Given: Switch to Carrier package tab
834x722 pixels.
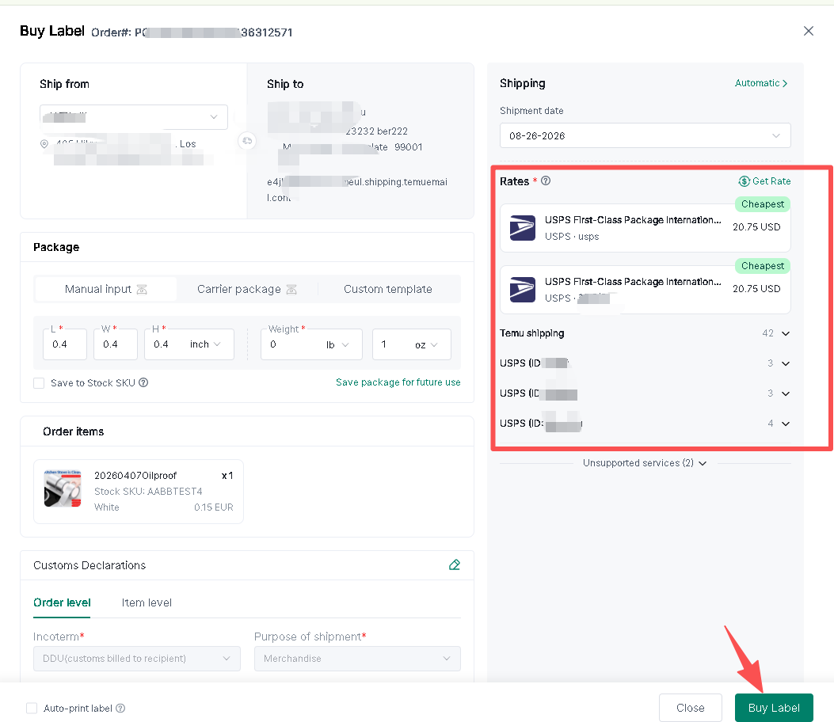Looking at the screenshot, I should click(x=247, y=289).
